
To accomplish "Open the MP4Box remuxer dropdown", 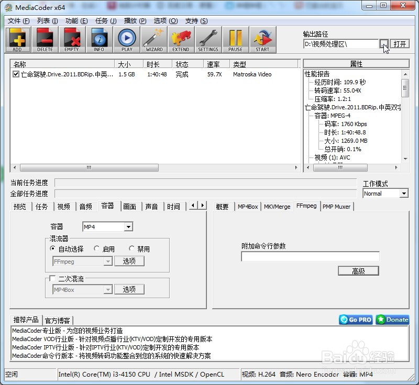I will pyautogui.click(x=108, y=289).
